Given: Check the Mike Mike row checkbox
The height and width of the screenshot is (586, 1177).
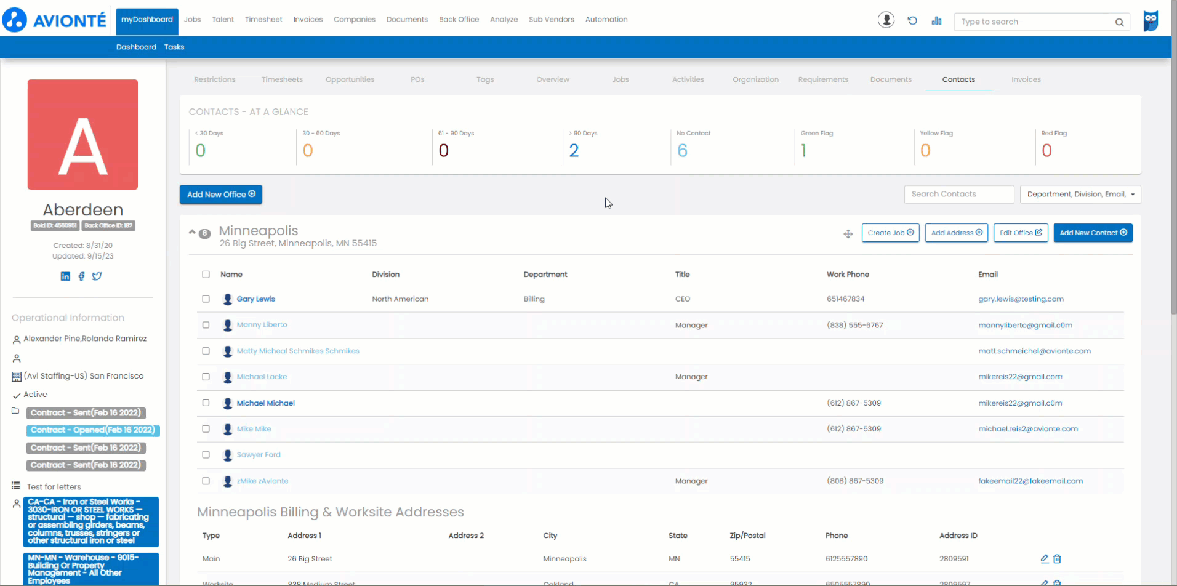Looking at the screenshot, I should [x=206, y=429].
